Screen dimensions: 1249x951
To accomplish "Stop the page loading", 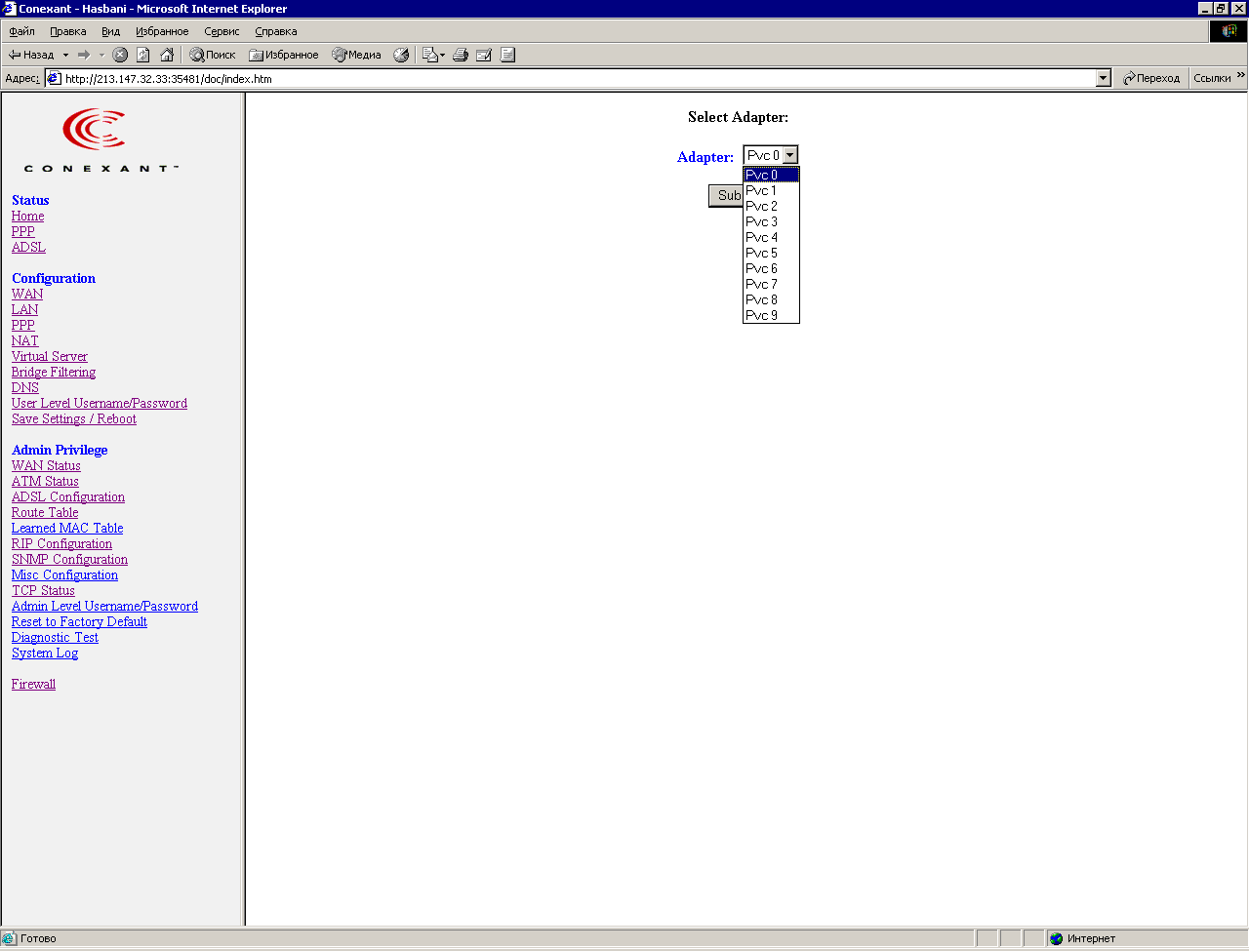I will tap(120, 55).
